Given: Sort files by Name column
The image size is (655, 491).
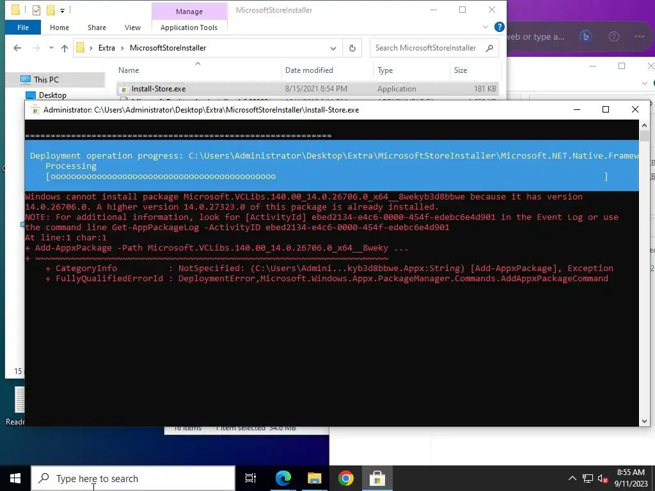Looking at the screenshot, I should tap(128, 70).
